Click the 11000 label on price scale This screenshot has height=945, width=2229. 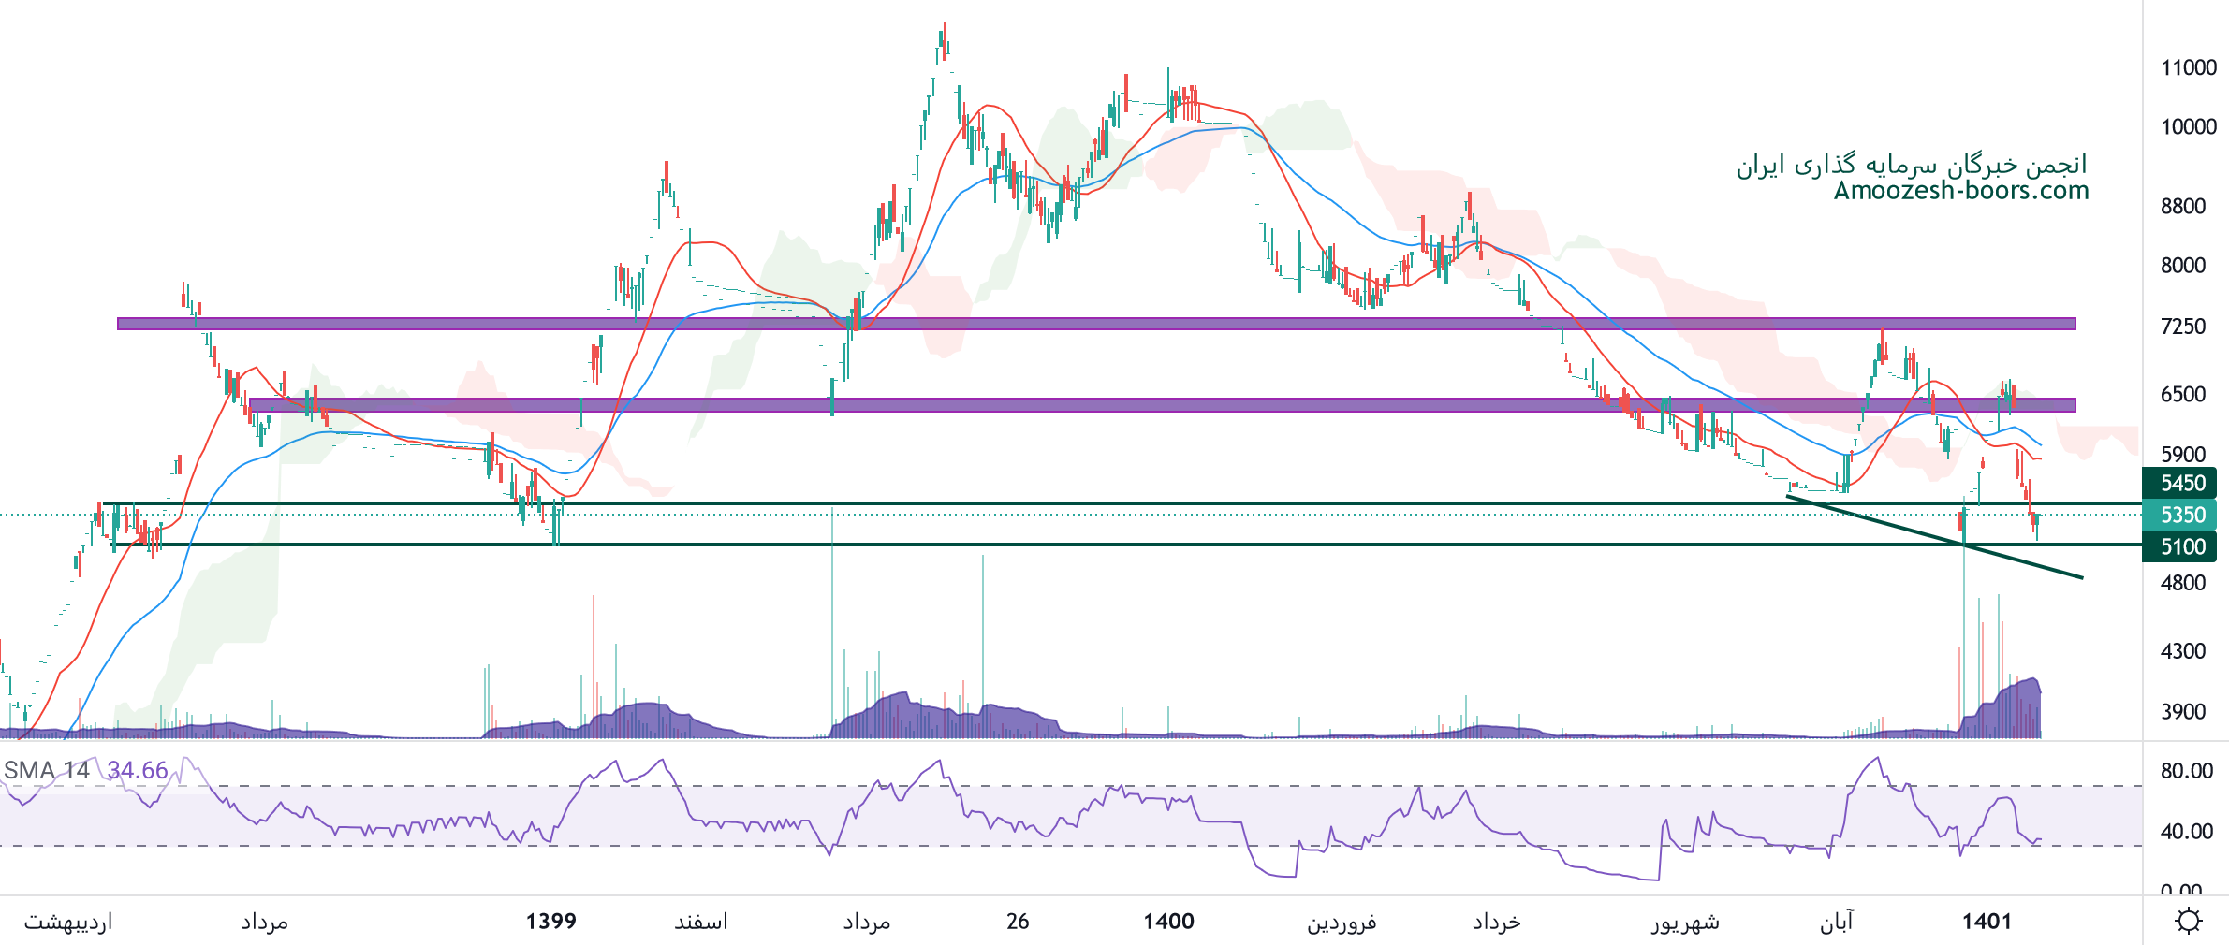pos(2188,67)
